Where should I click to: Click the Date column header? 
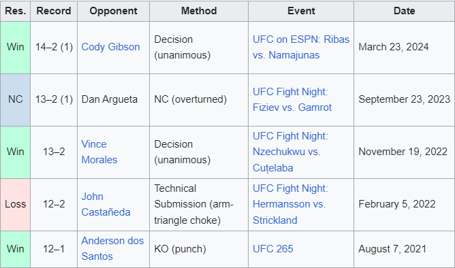404,11
